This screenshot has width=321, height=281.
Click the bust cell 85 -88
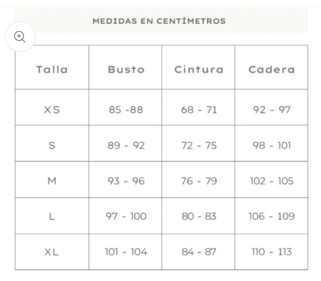(x=126, y=110)
